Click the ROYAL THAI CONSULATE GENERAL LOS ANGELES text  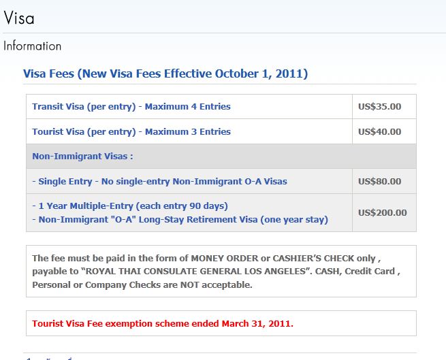195,272
